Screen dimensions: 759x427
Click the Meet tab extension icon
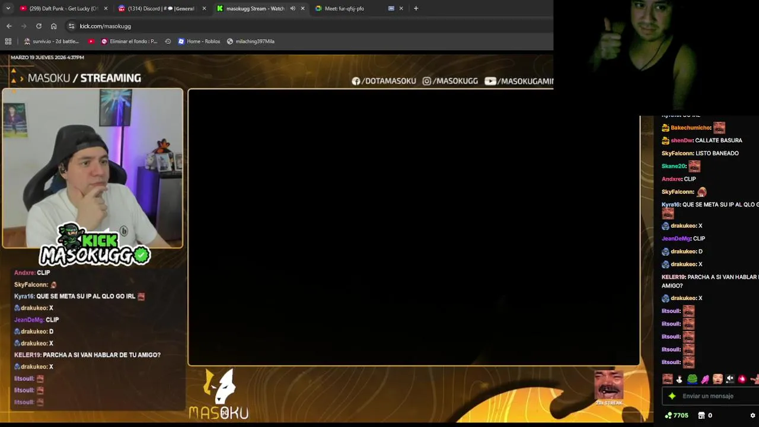click(391, 8)
